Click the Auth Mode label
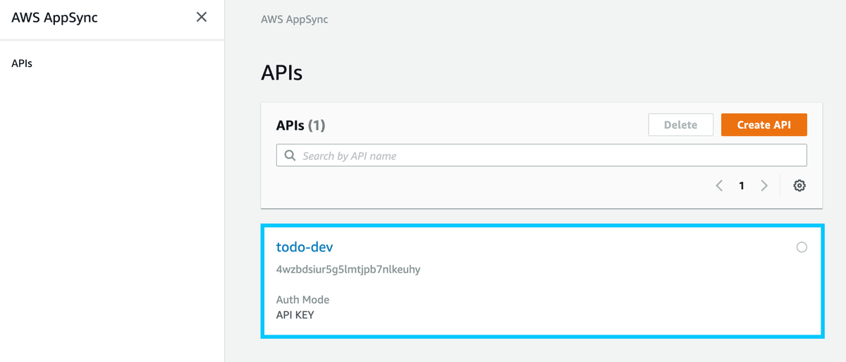Image resolution: width=846 pixels, height=362 pixels. [x=302, y=299]
